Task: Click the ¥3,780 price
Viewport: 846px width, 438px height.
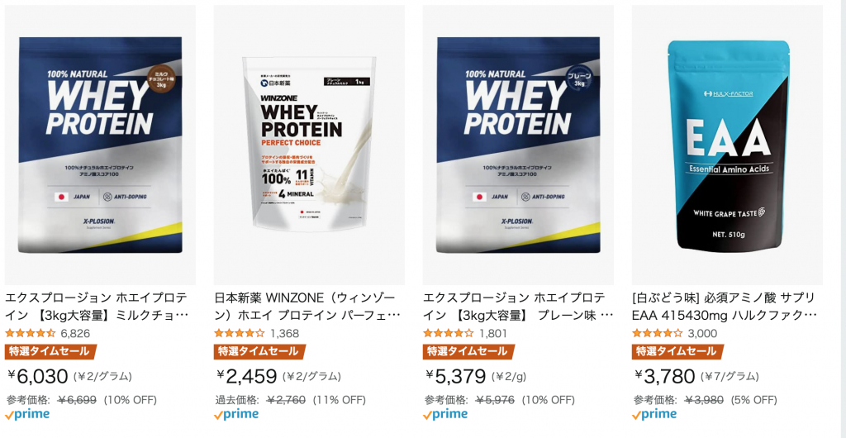Action: coord(664,376)
